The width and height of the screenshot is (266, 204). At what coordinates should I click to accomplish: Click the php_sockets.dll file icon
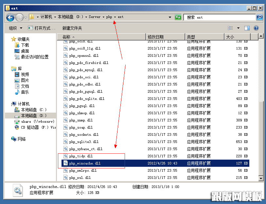(65, 134)
